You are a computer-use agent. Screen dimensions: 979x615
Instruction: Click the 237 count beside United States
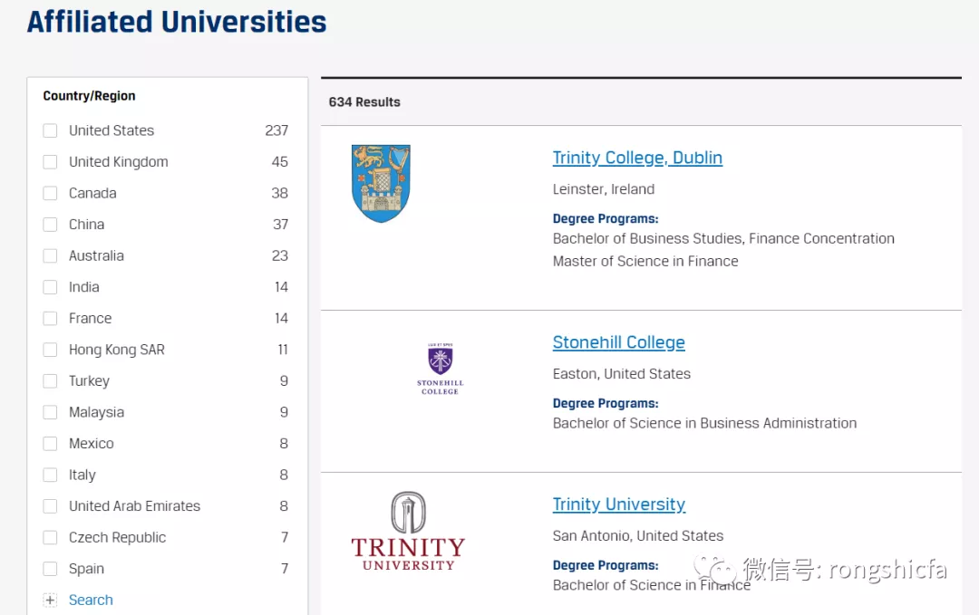pyautogui.click(x=276, y=130)
